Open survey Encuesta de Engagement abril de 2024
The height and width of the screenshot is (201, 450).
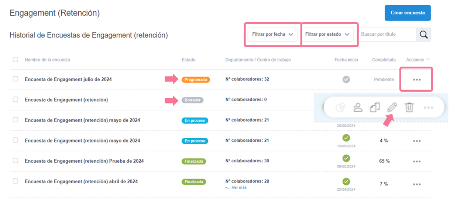(x=81, y=181)
